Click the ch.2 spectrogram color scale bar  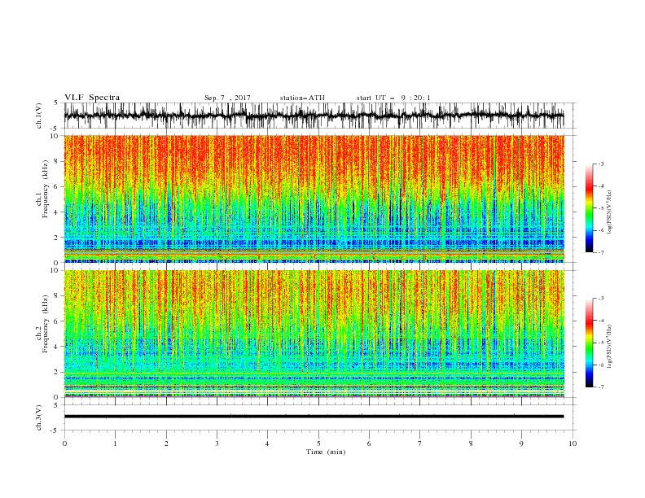(x=590, y=343)
